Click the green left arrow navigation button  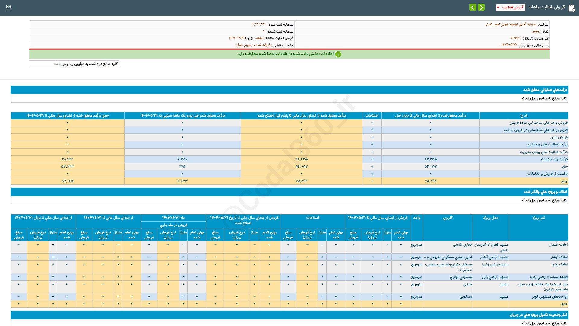473,7
